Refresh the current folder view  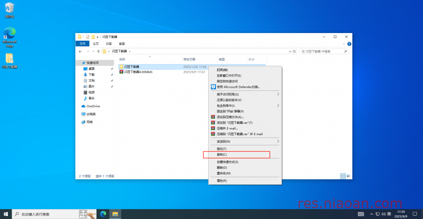[294, 51]
